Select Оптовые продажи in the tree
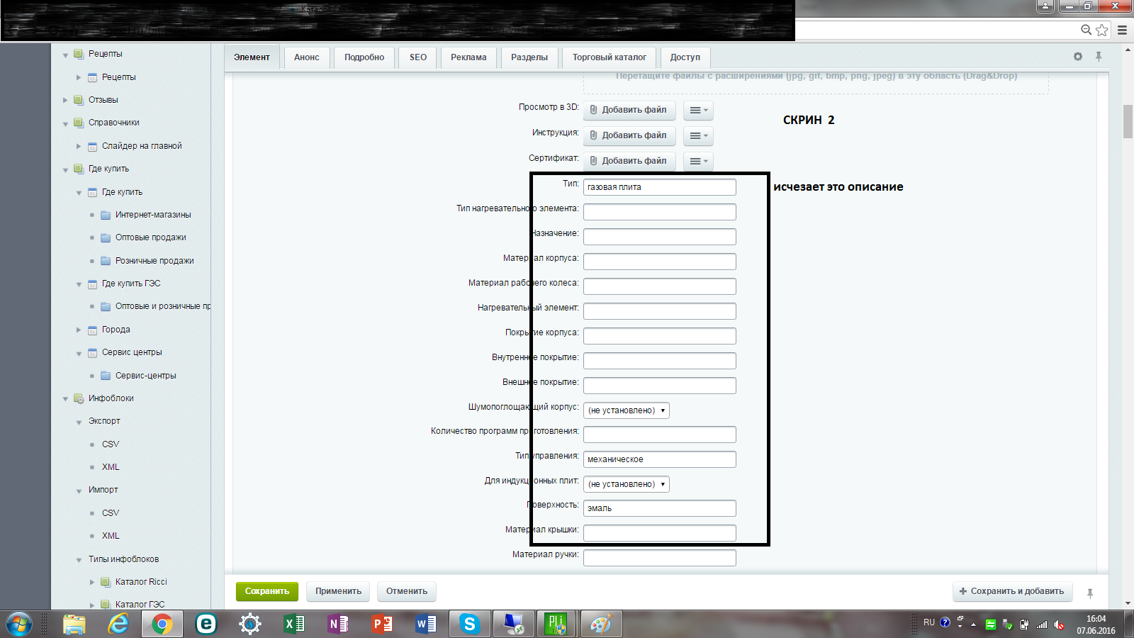The width and height of the screenshot is (1134, 638). tap(151, 237)
